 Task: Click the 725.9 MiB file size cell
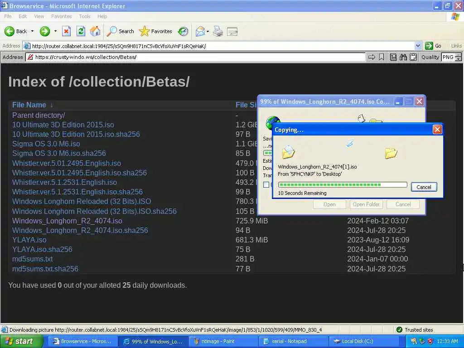coord(251,221)
